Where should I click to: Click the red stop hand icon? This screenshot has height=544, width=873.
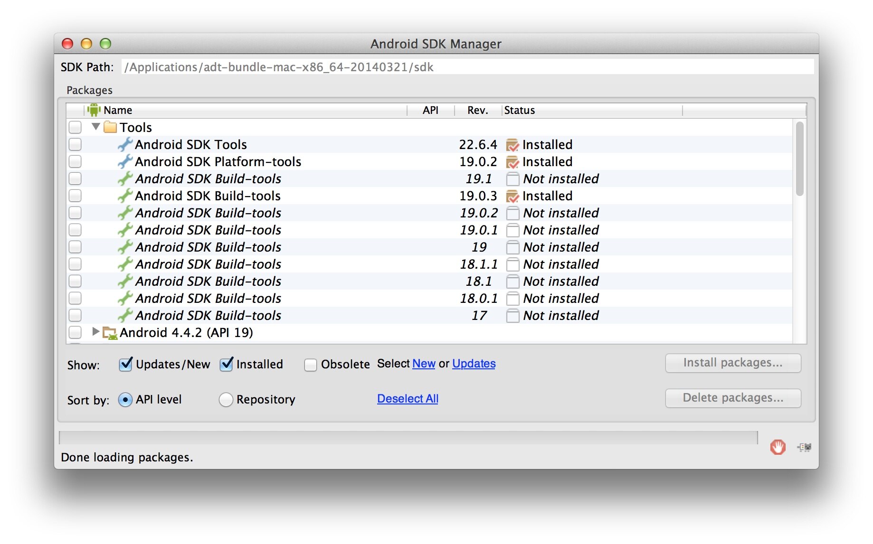coord(777,447)
